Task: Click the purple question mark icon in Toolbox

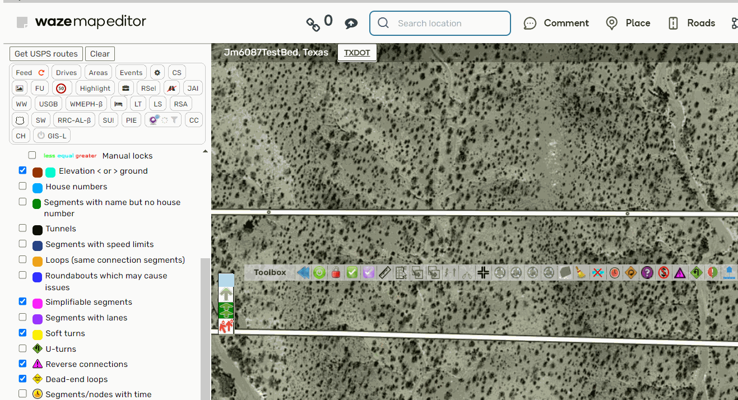Action: coord(647,273)
